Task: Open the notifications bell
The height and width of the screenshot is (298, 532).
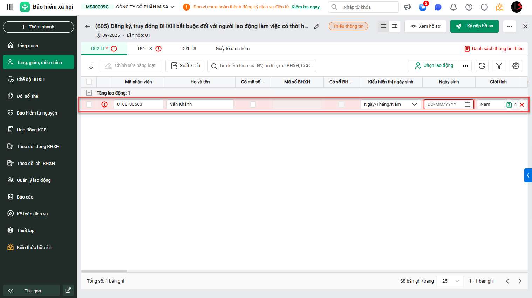Action: click(453, 7)
